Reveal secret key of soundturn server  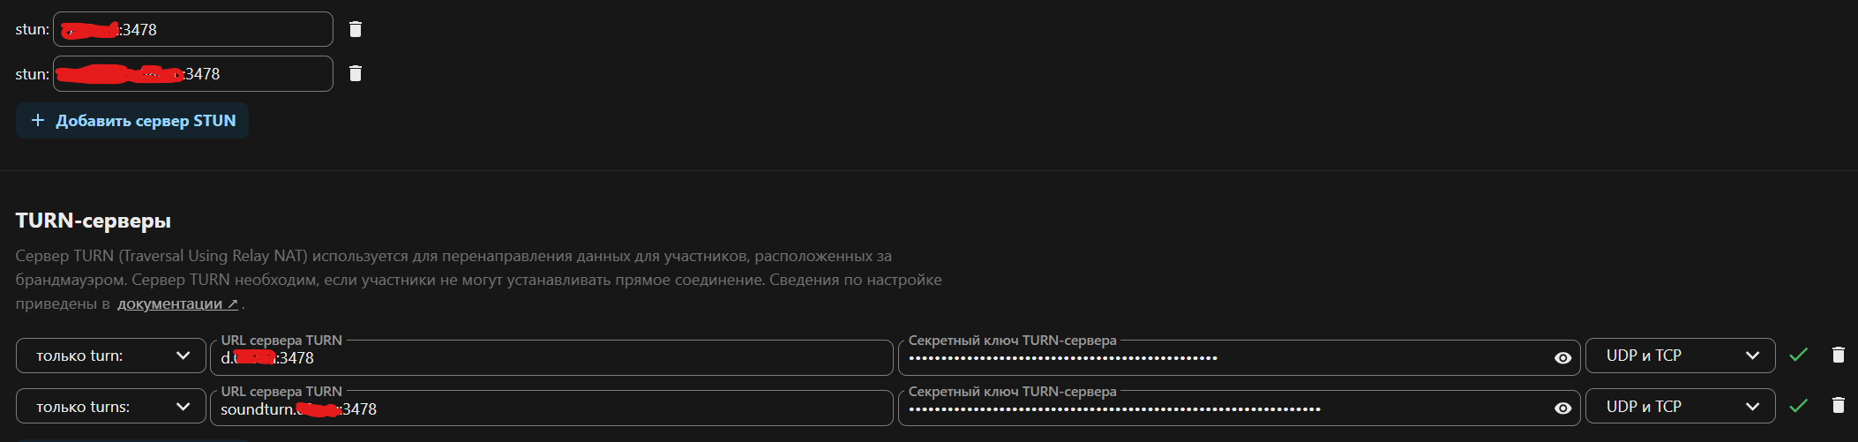(1562, 408)
